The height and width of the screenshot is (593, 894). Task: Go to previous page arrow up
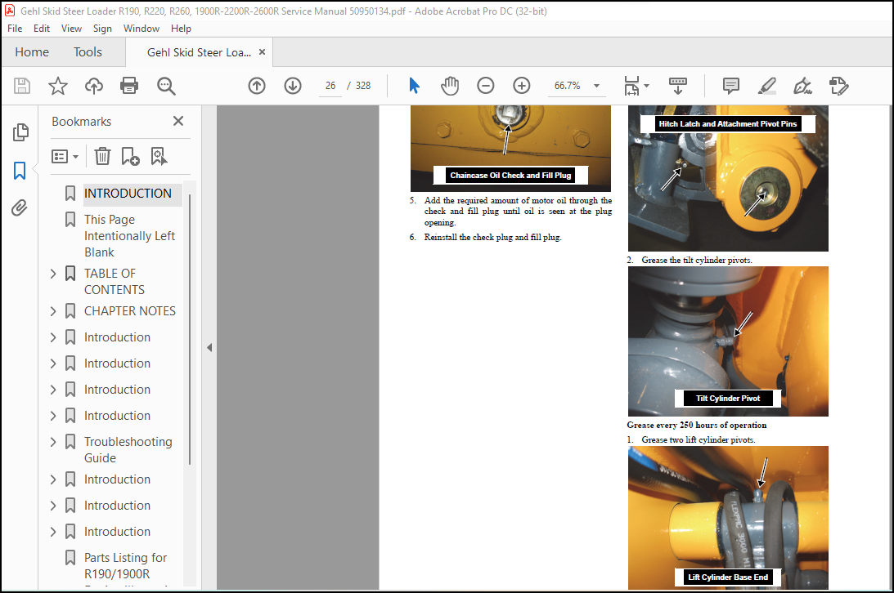click(257, 86)
